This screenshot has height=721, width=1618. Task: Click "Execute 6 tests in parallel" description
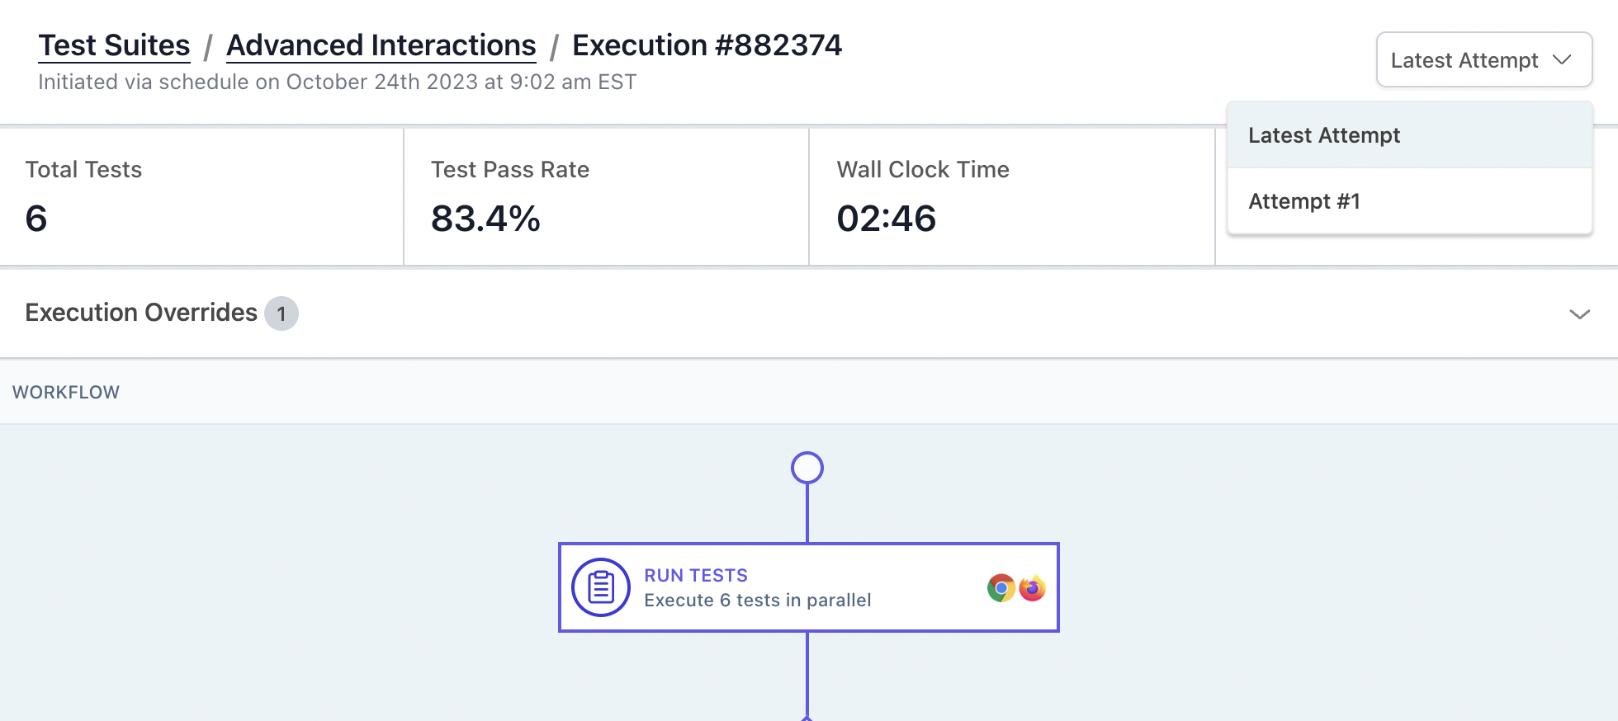pos(757,601)
